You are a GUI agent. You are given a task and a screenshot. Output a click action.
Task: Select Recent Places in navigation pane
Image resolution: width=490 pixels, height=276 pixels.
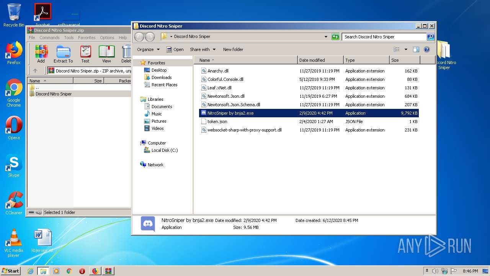click(x=164, y=85)
